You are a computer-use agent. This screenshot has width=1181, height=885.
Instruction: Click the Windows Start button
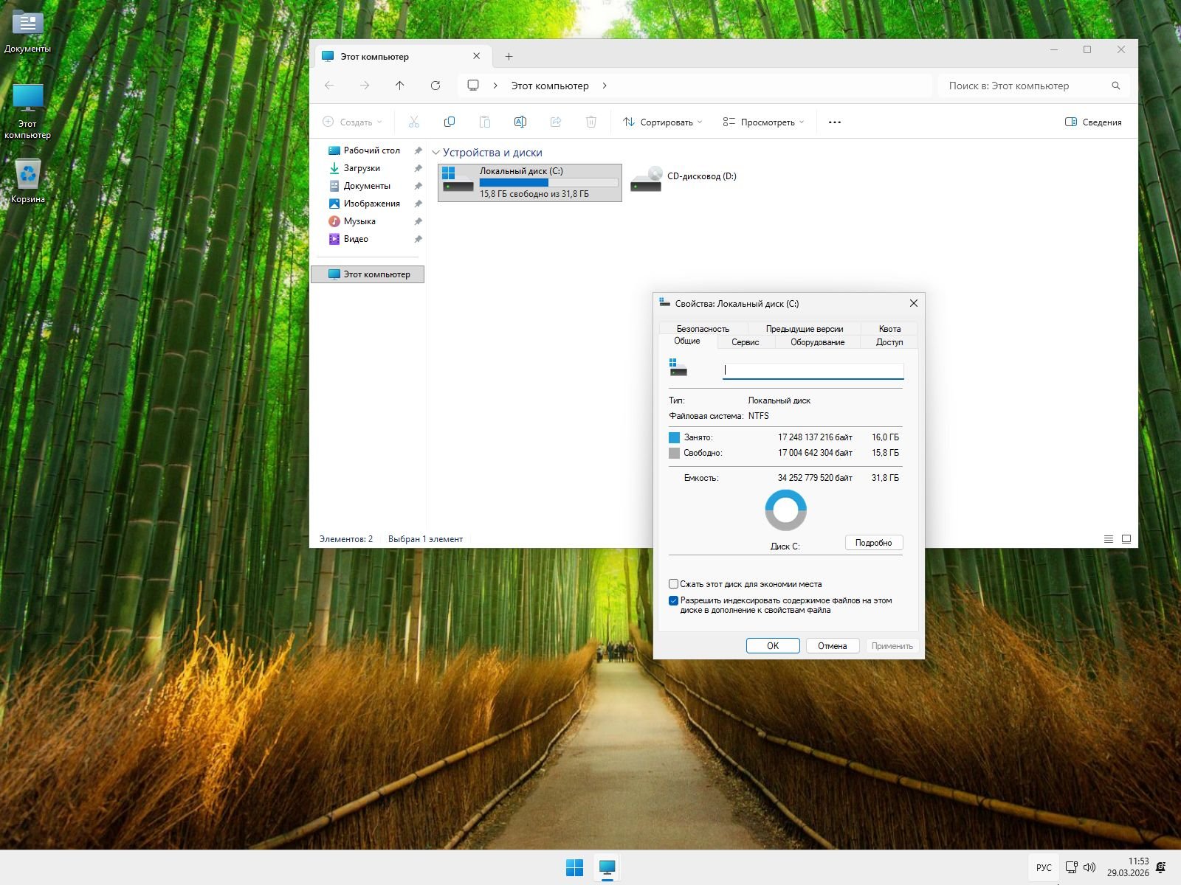574,867
